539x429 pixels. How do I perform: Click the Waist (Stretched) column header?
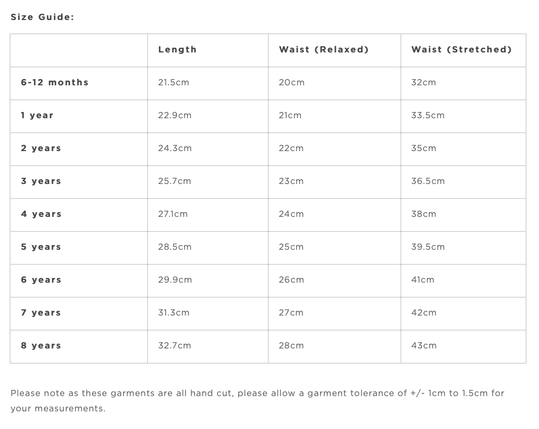(461, 50)
